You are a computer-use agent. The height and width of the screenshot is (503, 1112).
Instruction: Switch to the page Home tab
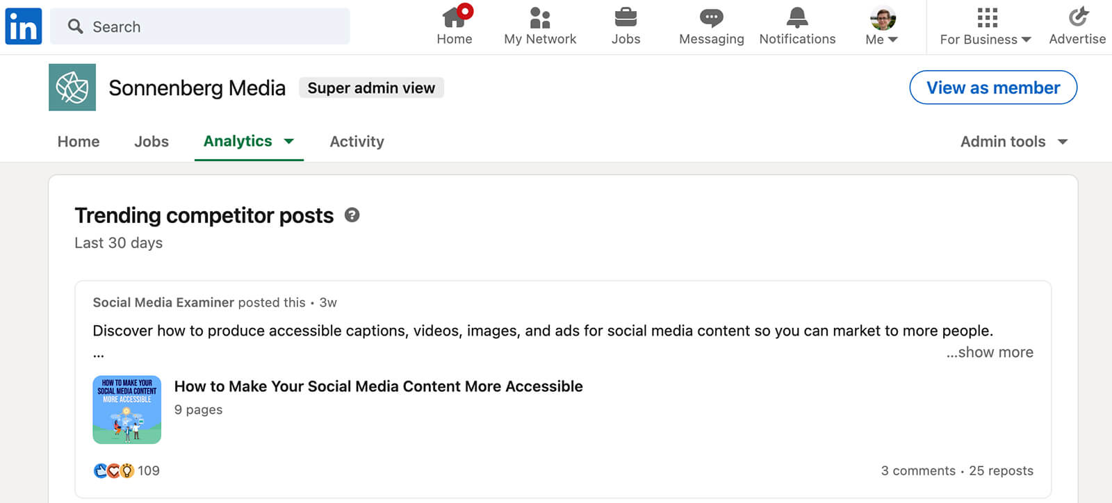[79, 141]
